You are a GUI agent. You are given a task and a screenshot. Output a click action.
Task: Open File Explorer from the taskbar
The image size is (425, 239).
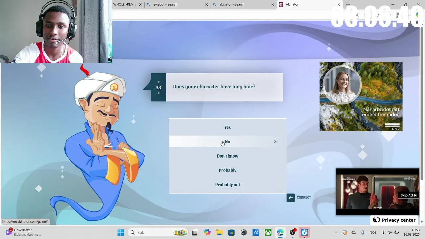pos(219,232)
